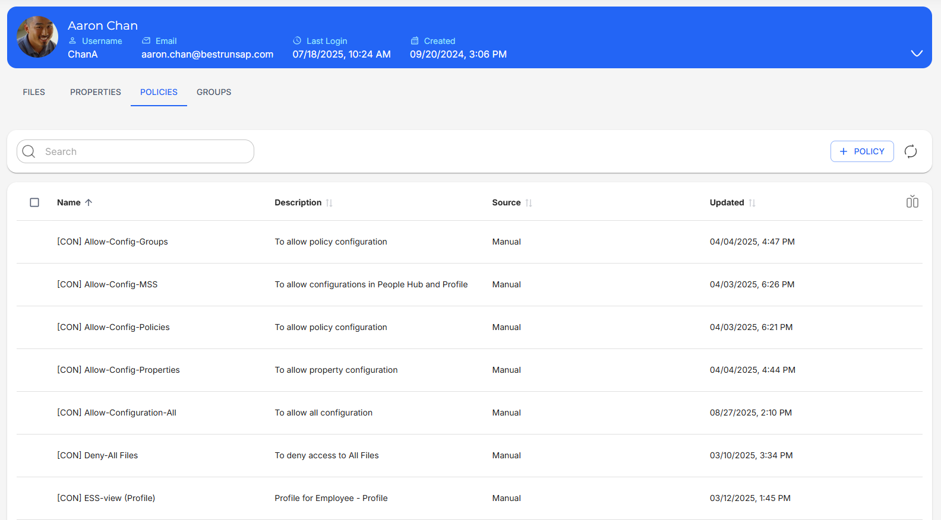Click the [CON] Allow-Configuration-All row
This screenshot has height=520, width=941.
[116, 413]
